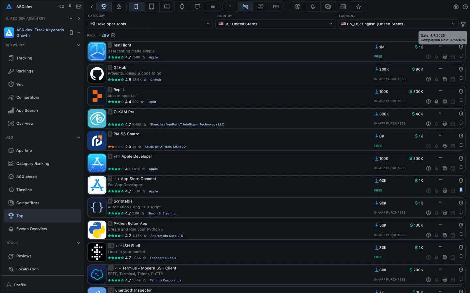470x293 pixels.
Task: Open Events Overview from the sidebar
Action: tap(31, 229)
